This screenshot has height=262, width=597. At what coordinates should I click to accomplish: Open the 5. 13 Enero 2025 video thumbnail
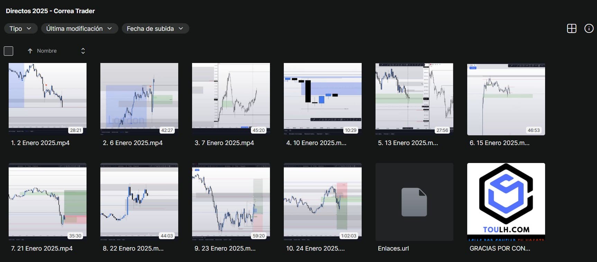(x=414, y=97)
